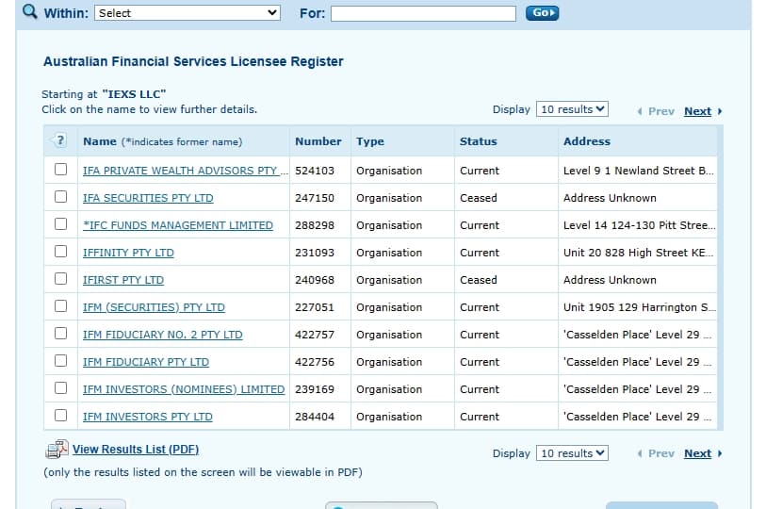Click the help question mark icon in the table header
The image size is (766, 509).
pos(59,140)
